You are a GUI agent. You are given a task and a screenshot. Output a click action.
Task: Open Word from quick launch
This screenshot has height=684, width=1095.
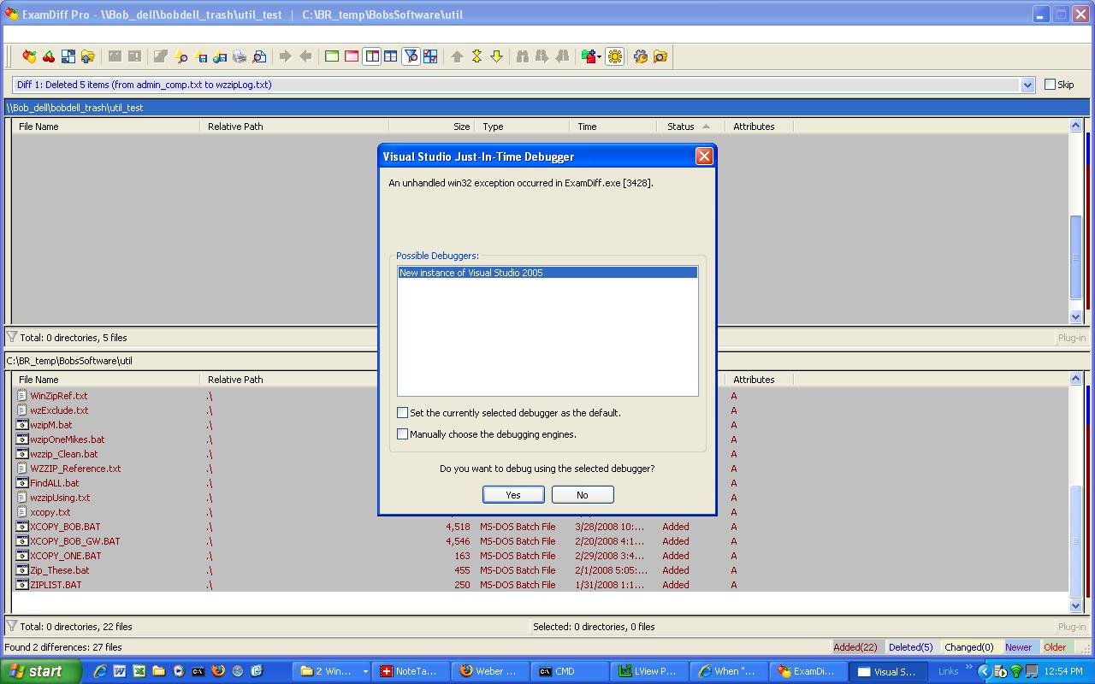[120, 671]
